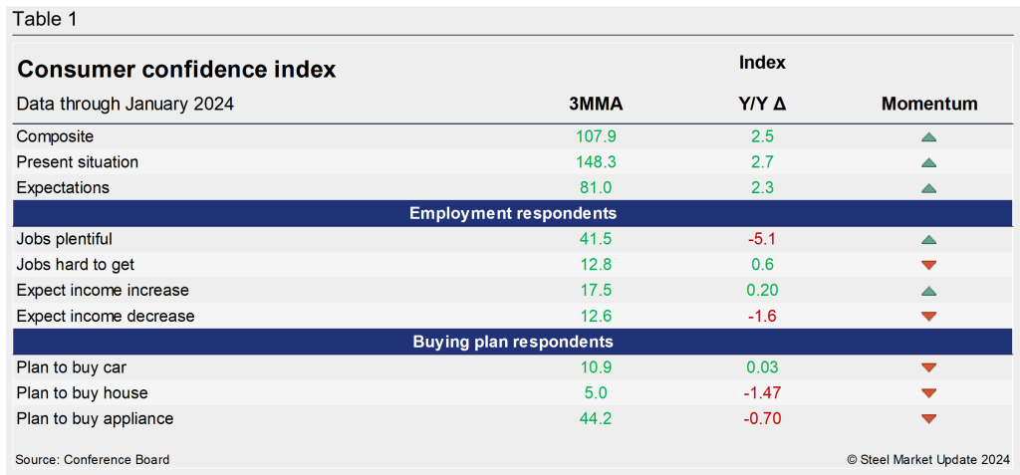Image resolution: width=1020 pixels, height=475 pixels.
Task: Click the Jobs hard to get down arrow
Action: click(928, 265)
